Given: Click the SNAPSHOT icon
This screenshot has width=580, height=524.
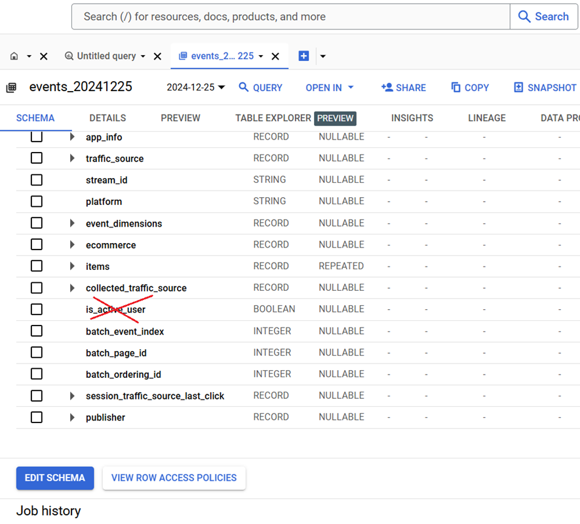Looking at the screenshot, I should click(x=518, y=87).
